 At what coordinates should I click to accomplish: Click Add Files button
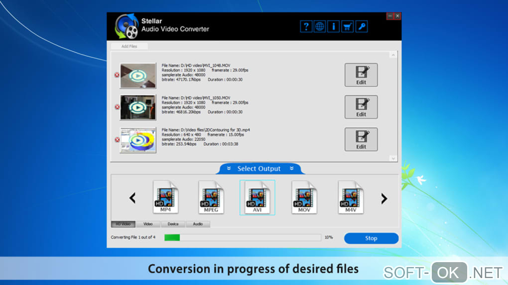129,46
